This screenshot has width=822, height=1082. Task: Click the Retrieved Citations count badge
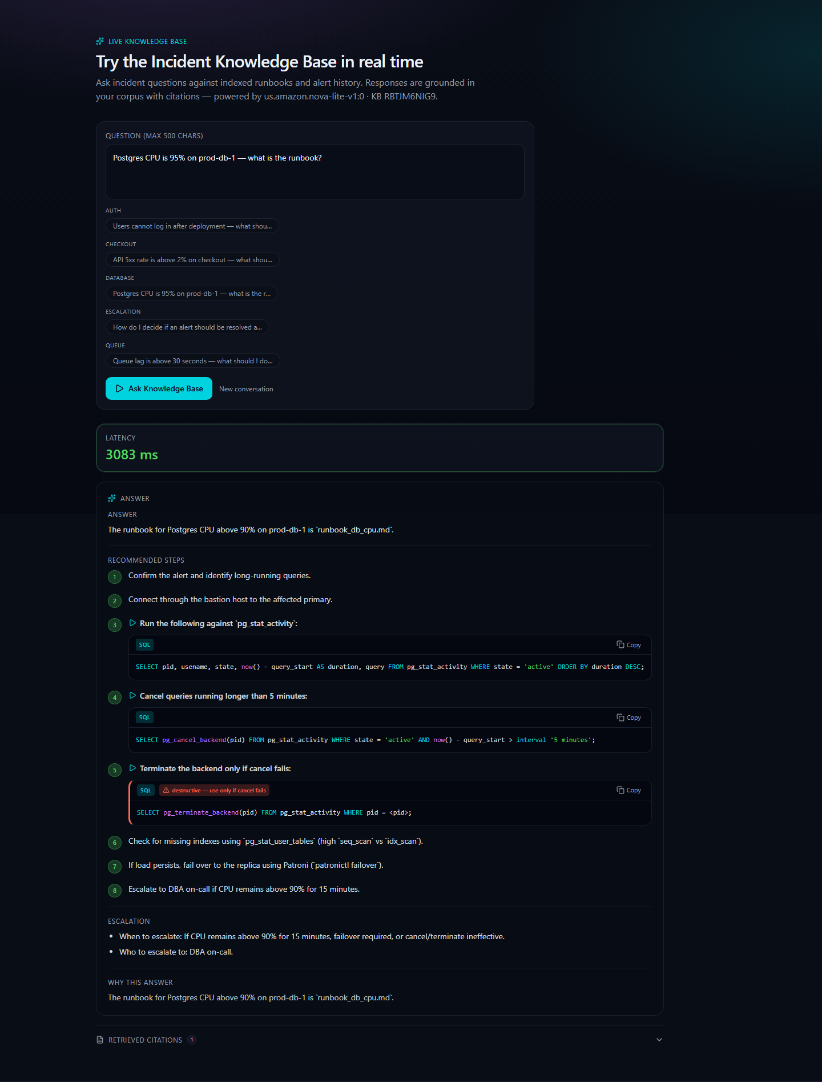tap(192, 1040)
